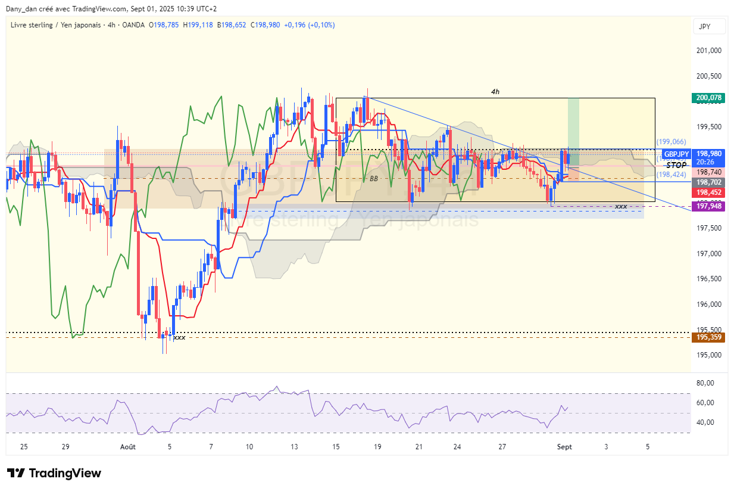This screenshot has height=491, width=734.
Task: Click the 195,000 price axis label
Action: click(709, 355)
